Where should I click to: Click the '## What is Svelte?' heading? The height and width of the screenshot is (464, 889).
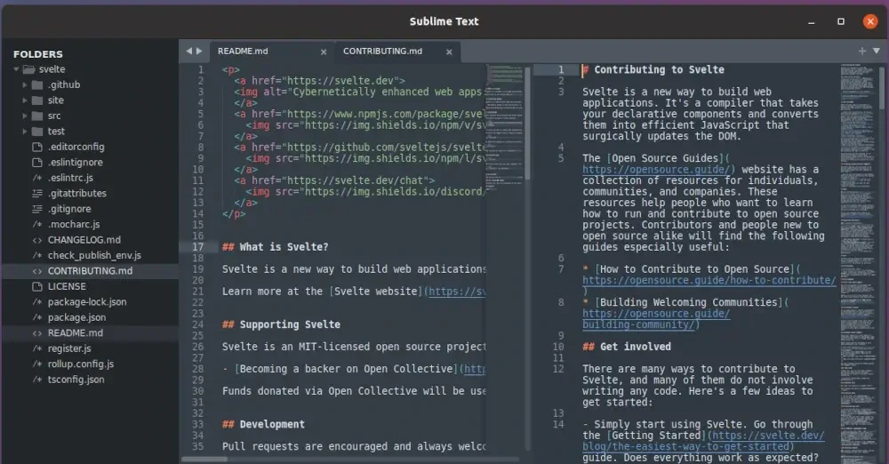click(x=275, y=247)
